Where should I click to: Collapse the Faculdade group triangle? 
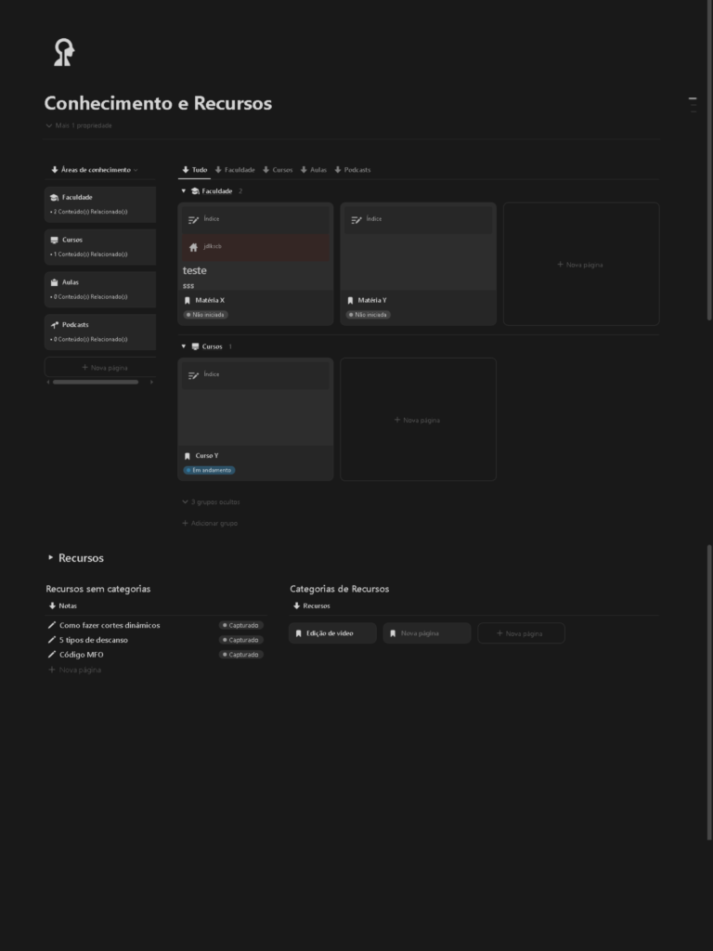(x=184, y=191)
